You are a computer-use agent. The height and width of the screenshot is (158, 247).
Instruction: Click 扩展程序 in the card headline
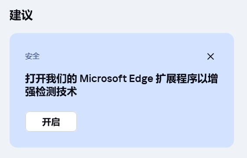tap(176, 79)
